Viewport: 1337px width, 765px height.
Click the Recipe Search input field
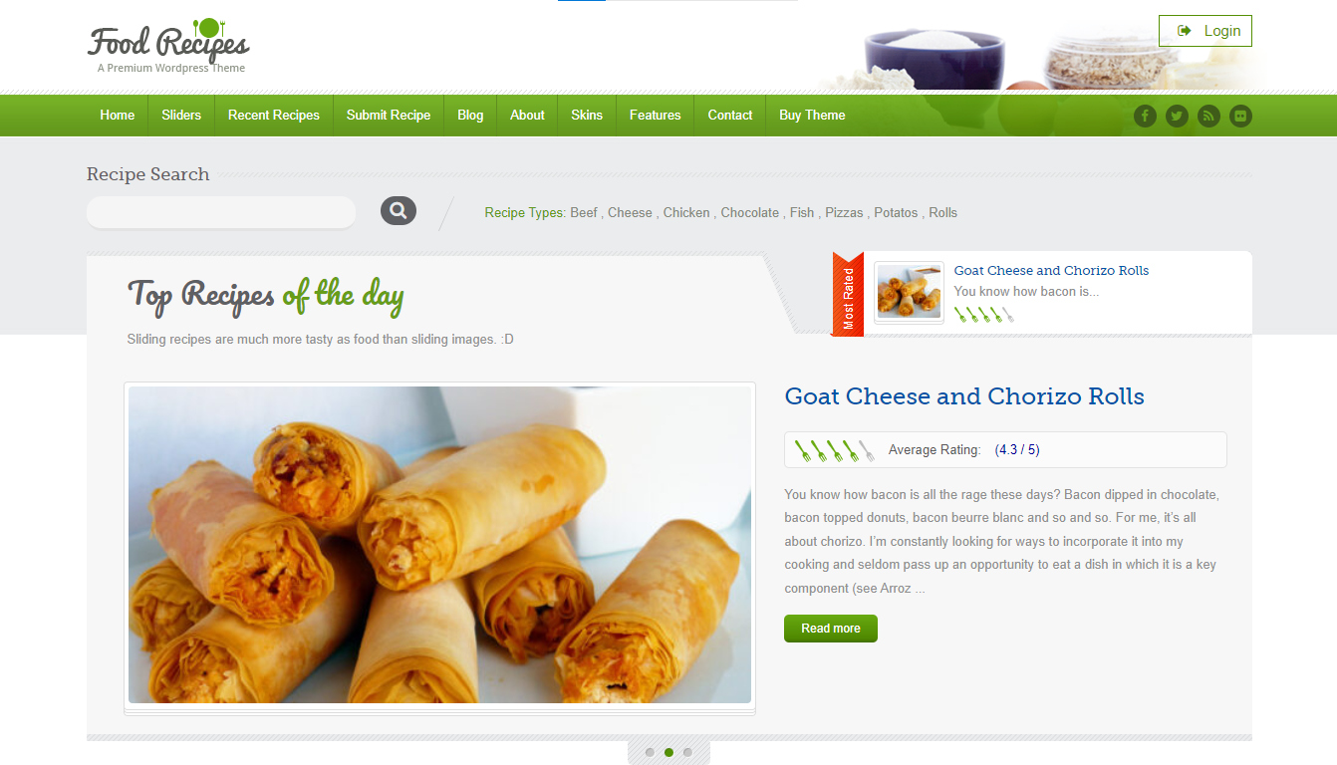pyautogui.click(x=221, y=211)
